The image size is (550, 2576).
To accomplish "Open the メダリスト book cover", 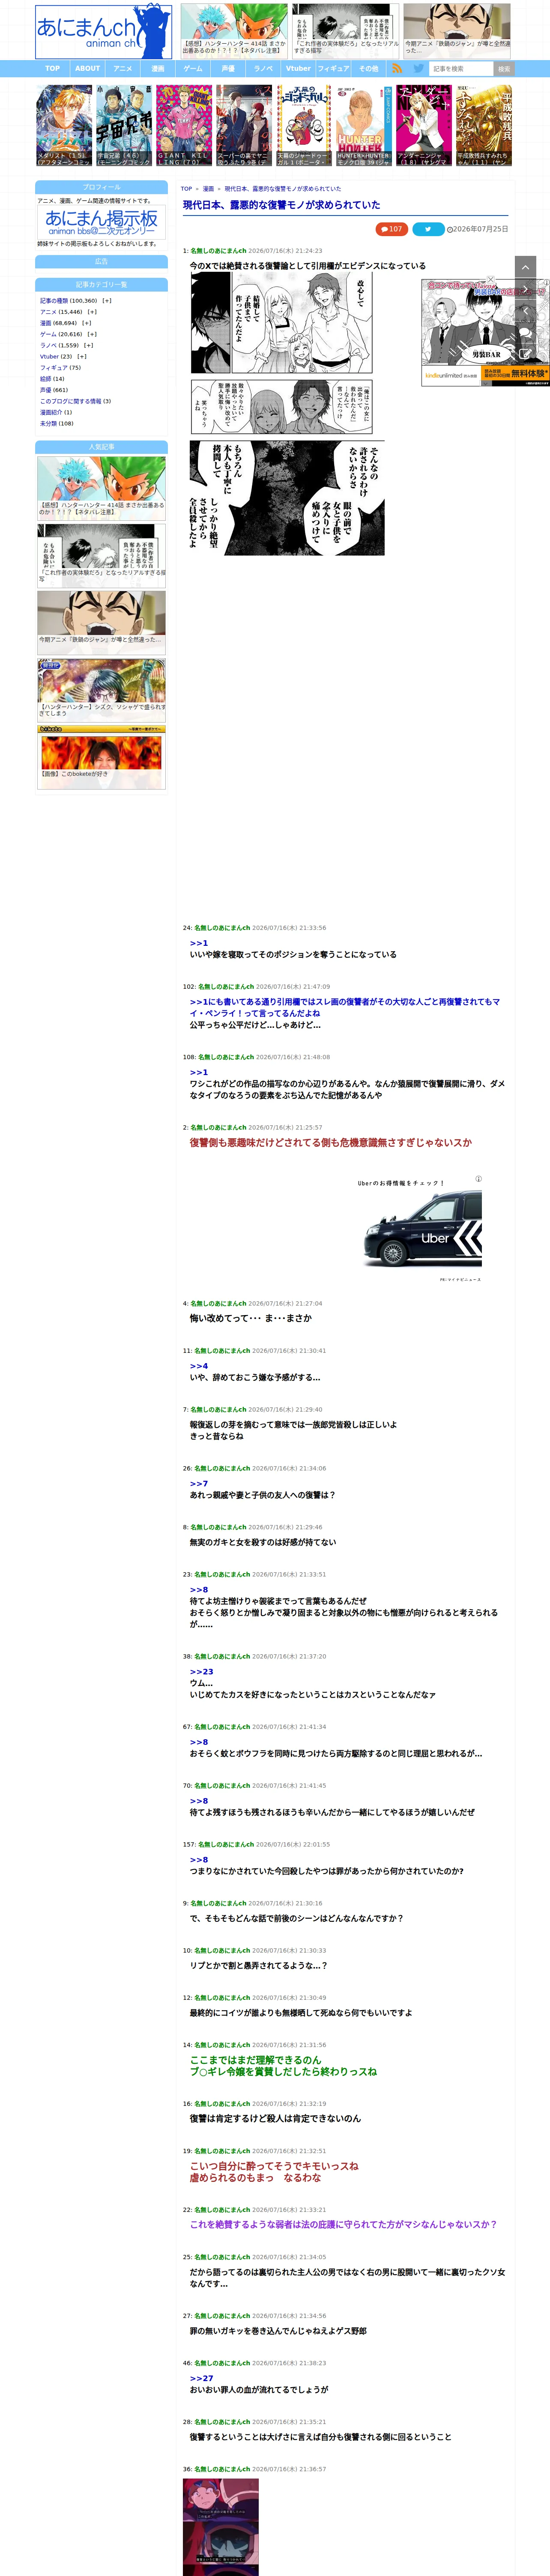I will [x=65, y=125].
